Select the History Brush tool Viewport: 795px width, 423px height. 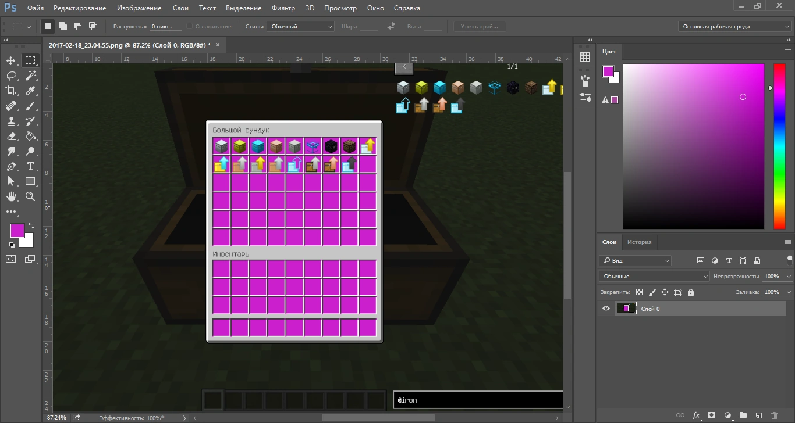pos(30,121)
